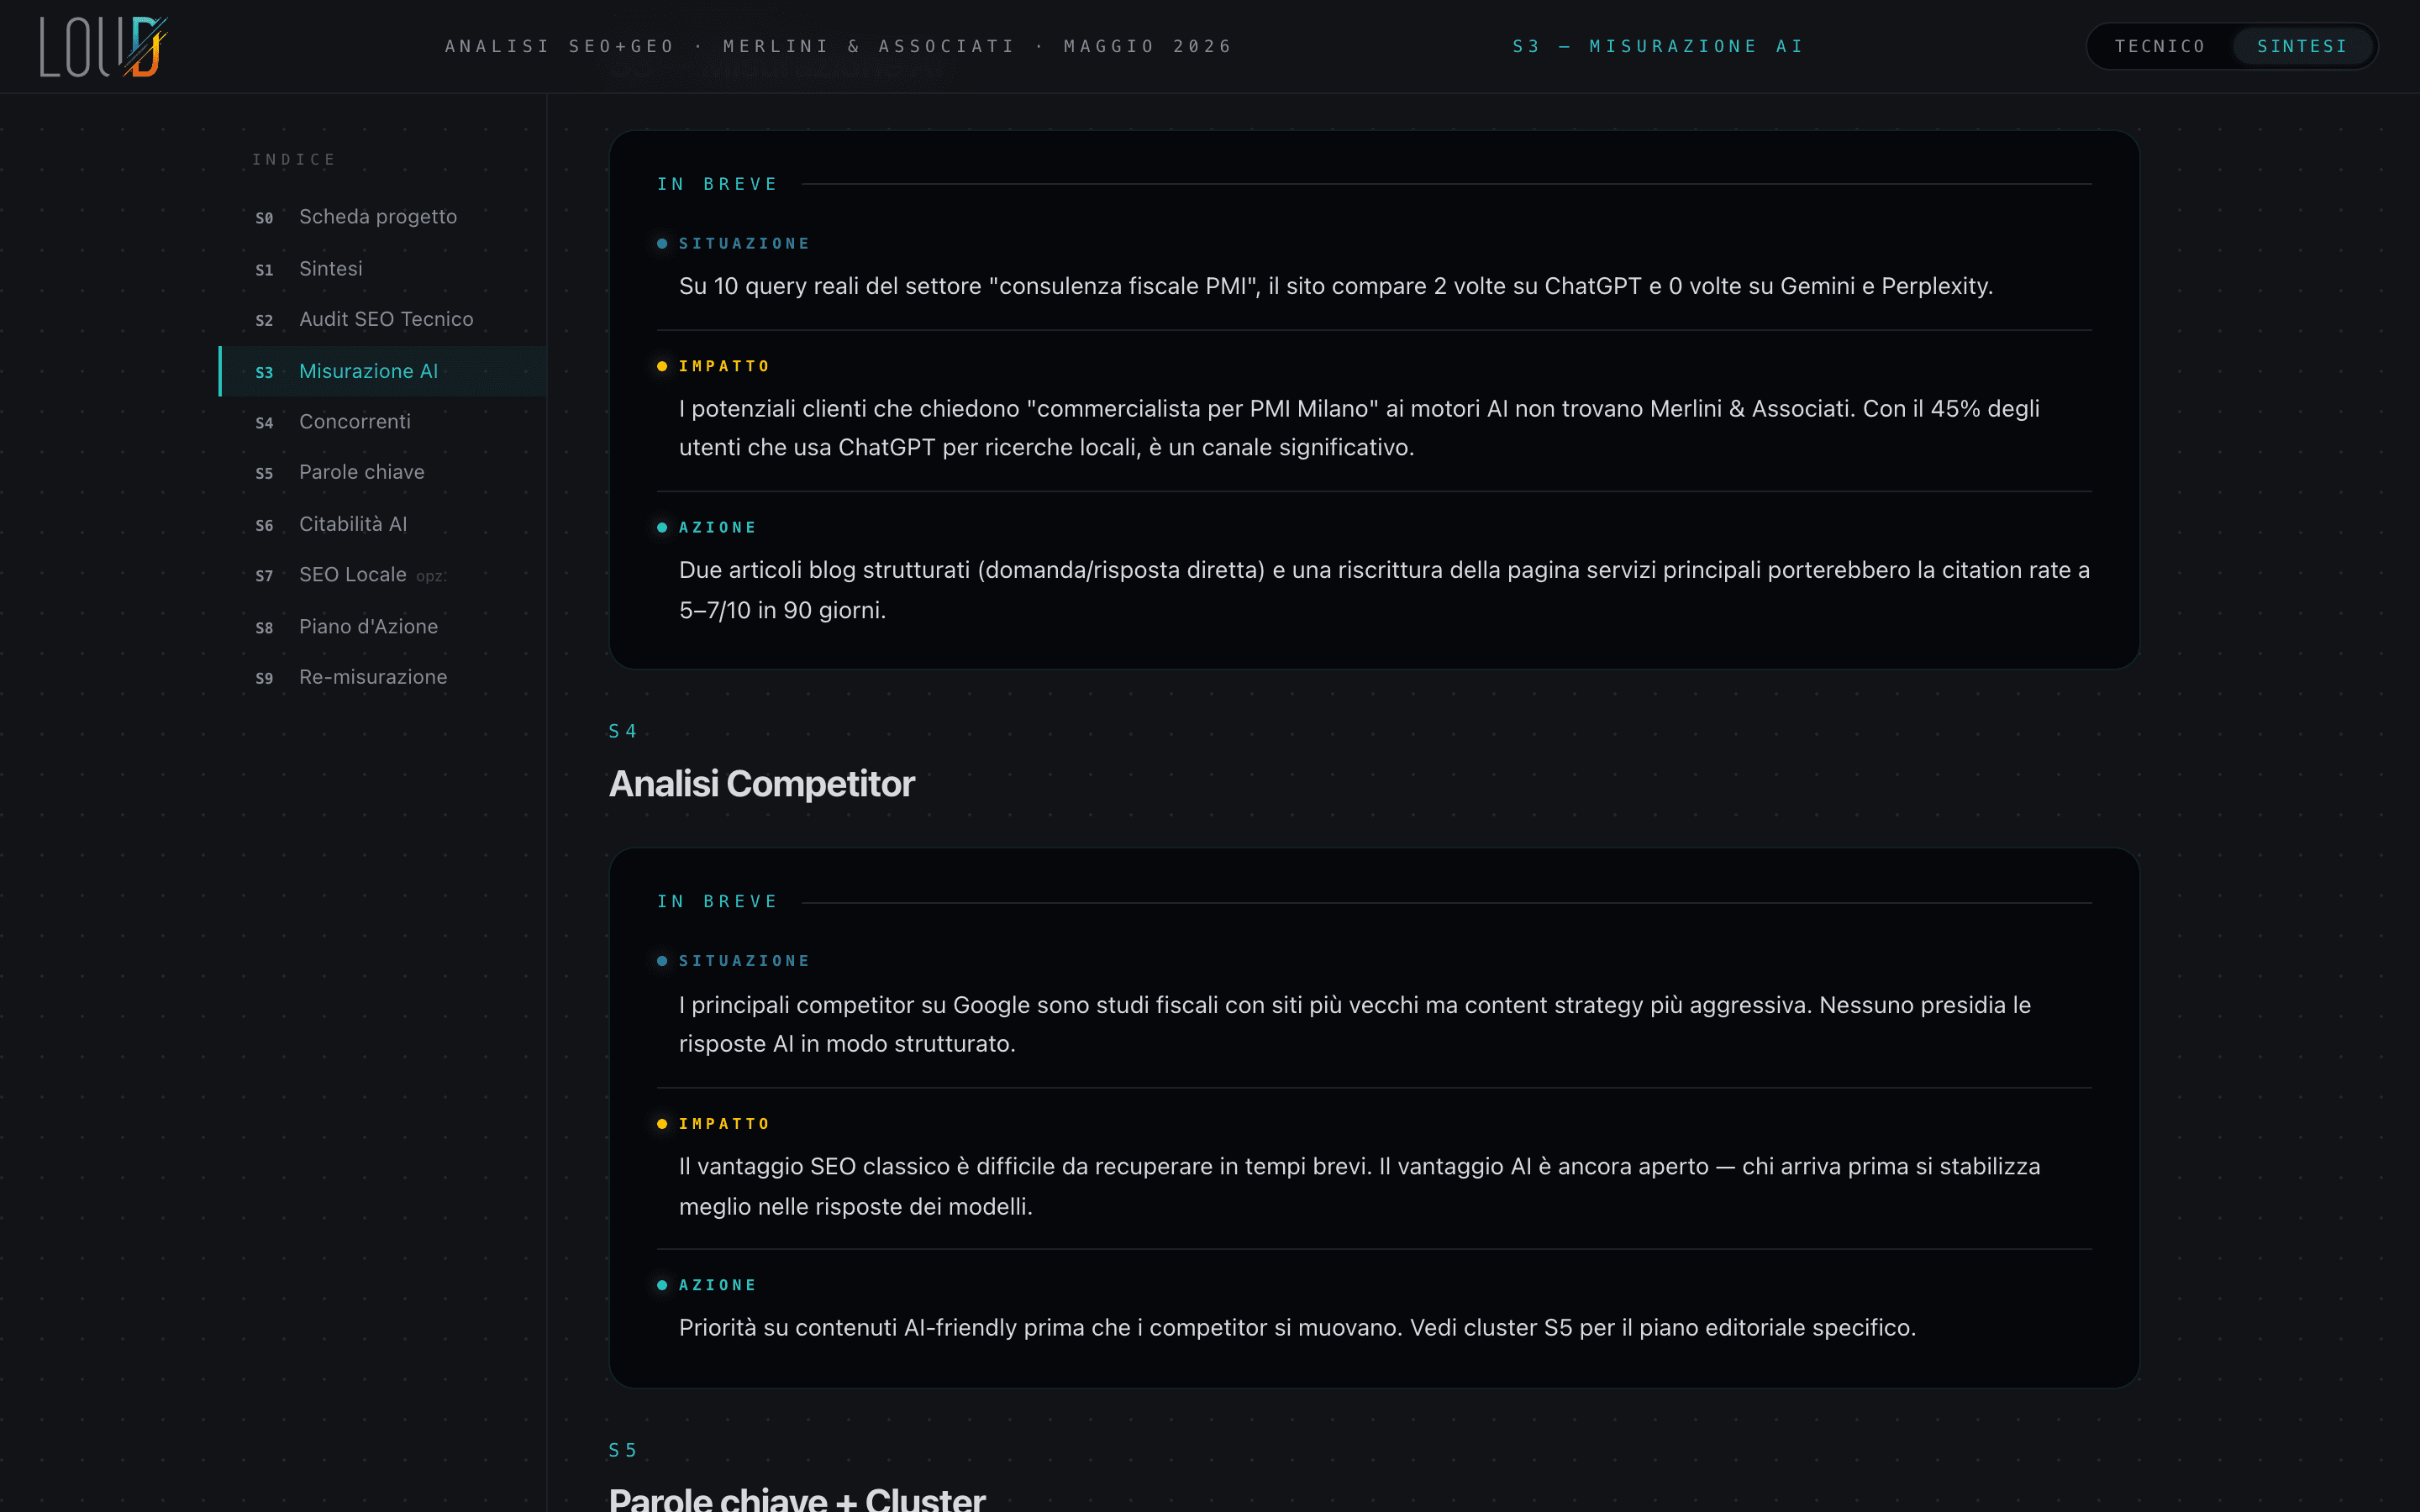
Task: Open S2 Audit SEO Tecnico
Action: click(x=383, y=319)
